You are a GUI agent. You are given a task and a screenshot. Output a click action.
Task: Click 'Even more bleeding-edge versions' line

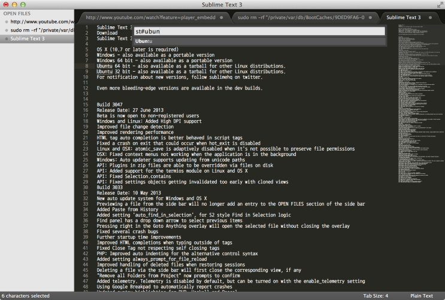click(x=179, y=88)
